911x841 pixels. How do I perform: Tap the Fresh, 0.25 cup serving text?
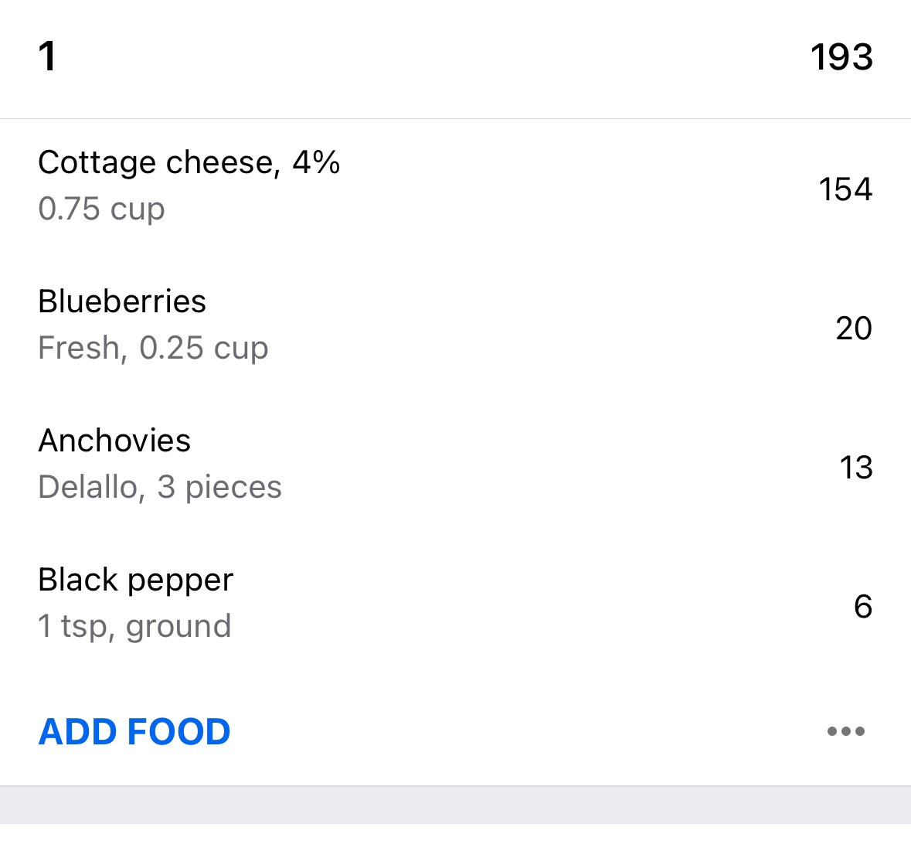154,348
